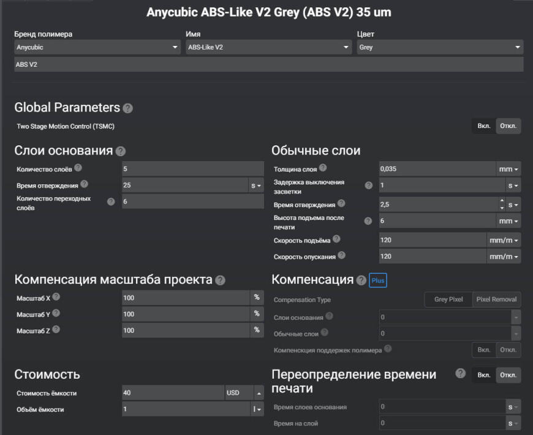Viewport: 533px width, 435px height.
Task: Select Grey Pixel compensation type
Action: [448, 300]
